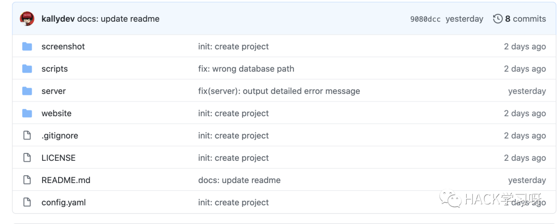
Task: Click the README.md file icon
Action: point(27,180)
